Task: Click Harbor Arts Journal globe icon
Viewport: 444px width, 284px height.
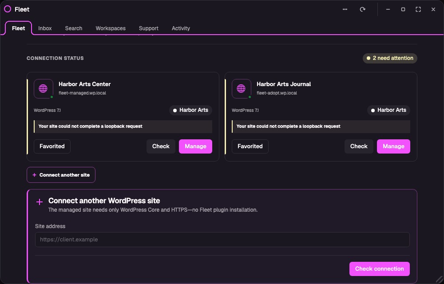Action: [x=241, y=89]
